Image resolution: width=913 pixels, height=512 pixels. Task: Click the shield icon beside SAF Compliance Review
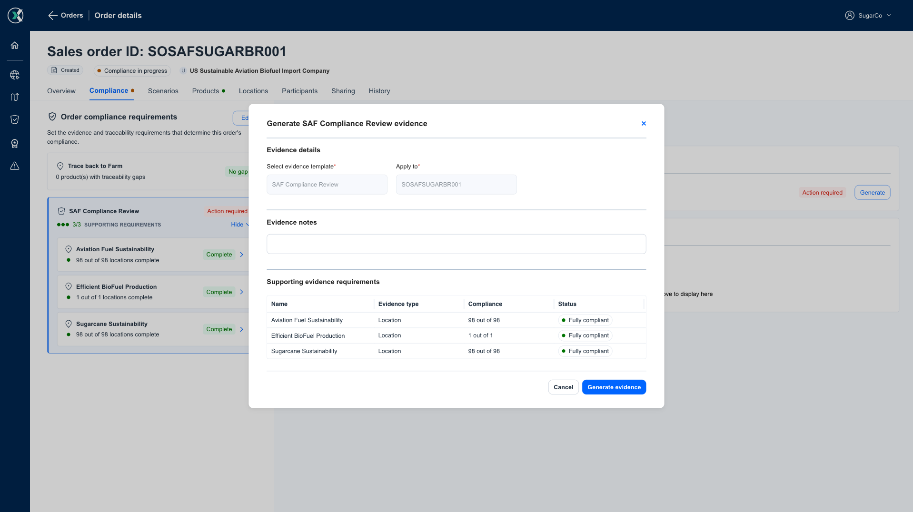point(61,211)
